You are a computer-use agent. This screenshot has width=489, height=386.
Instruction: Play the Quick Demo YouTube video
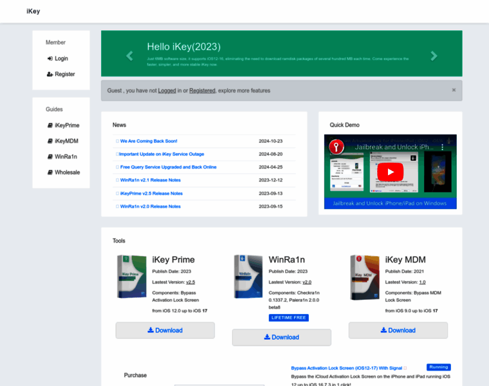pyautogui.click(x=390, y=172)
